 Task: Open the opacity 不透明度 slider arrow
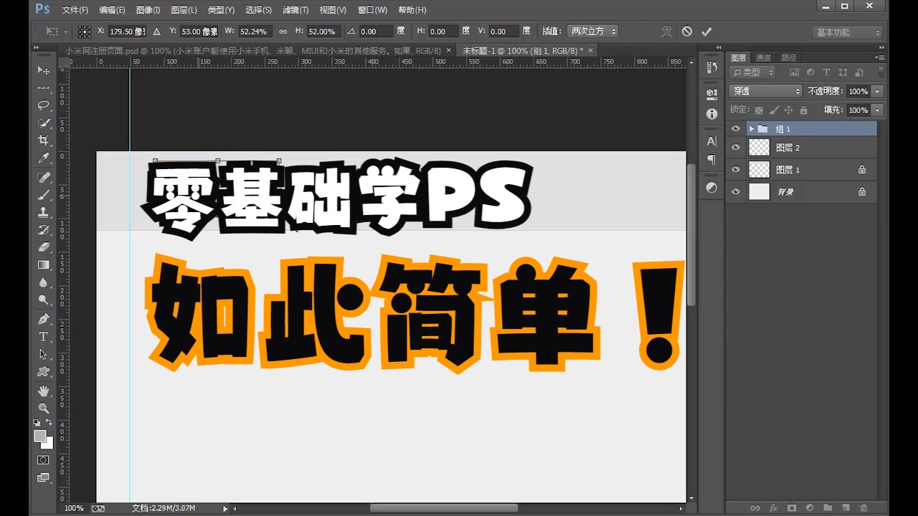click(878, 92)
